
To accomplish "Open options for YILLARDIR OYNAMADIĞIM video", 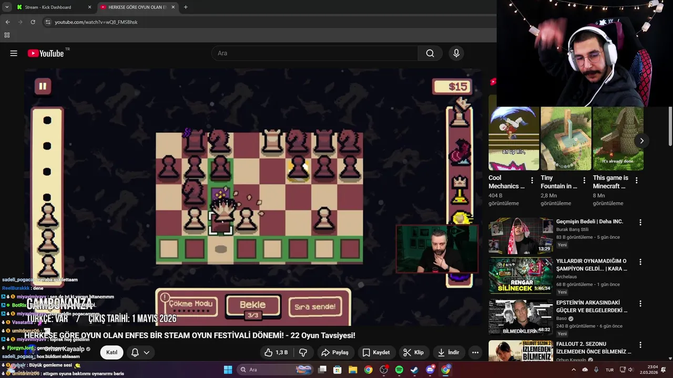I will pos(640,262).
